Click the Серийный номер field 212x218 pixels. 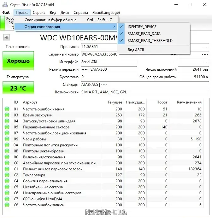[99, 54]
